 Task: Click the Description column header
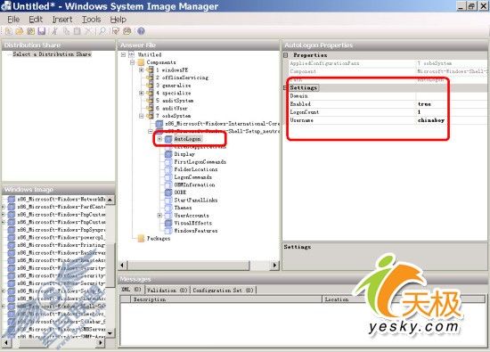(226, 299)
